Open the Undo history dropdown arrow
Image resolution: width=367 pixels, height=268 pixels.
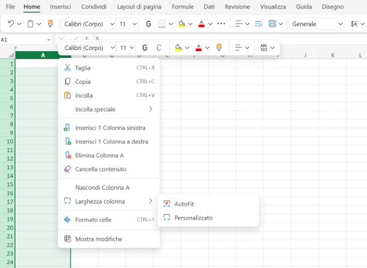pos(19,24)
